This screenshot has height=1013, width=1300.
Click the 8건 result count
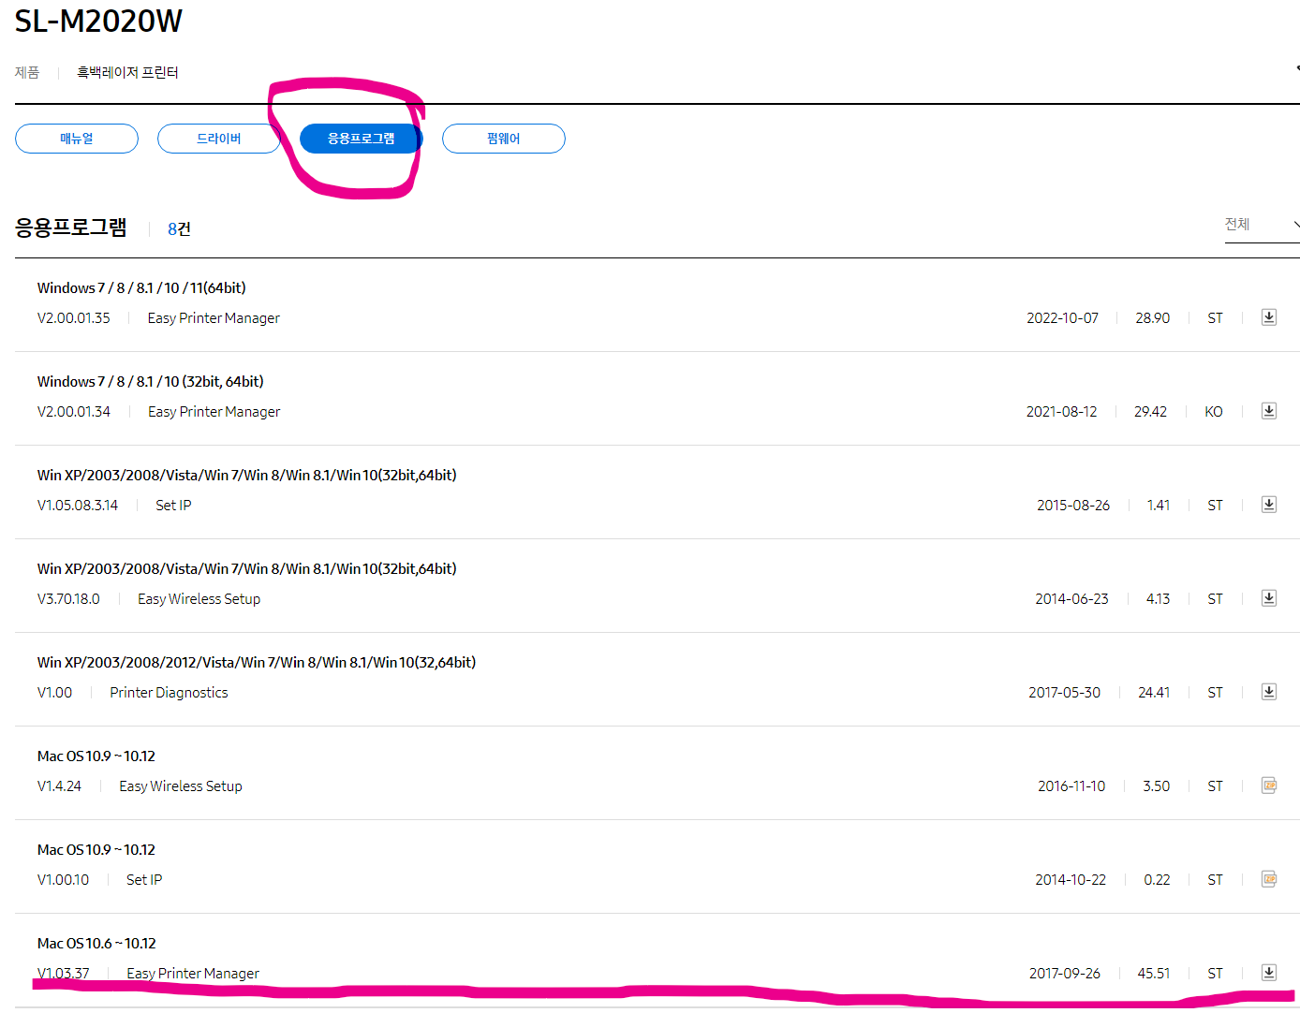coord(179,229)
